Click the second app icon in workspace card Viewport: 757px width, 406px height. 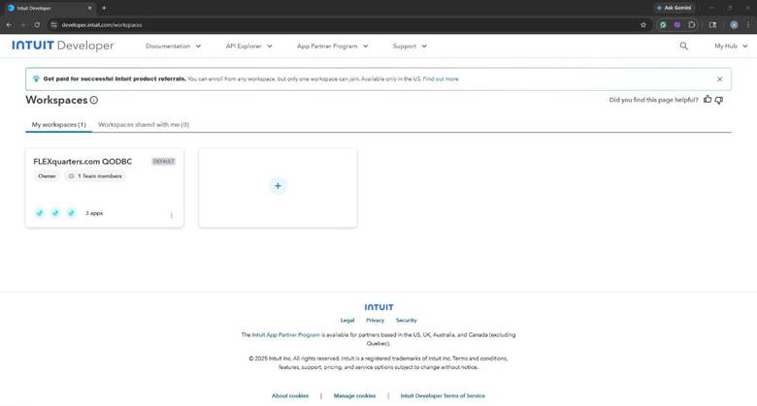click(55, 212)
